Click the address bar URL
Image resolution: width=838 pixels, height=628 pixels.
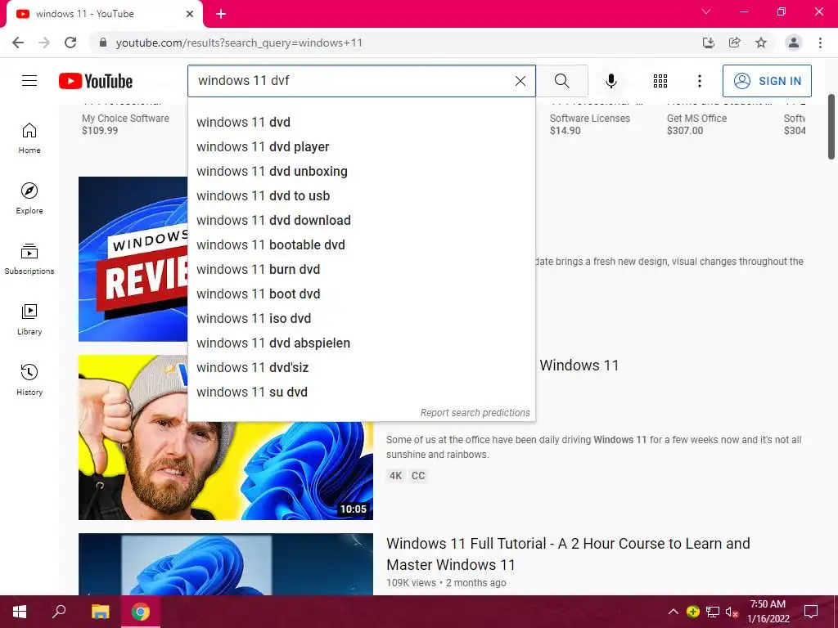pos(239,43)
